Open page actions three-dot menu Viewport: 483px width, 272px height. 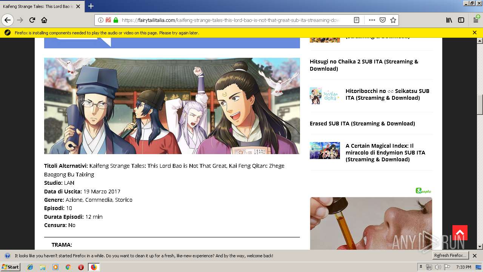tap(372, 20)
